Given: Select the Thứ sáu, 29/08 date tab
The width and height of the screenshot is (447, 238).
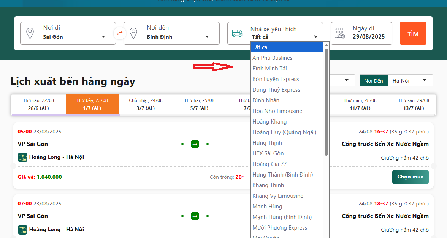Looking at the screenshot, I should click(414, 104).
